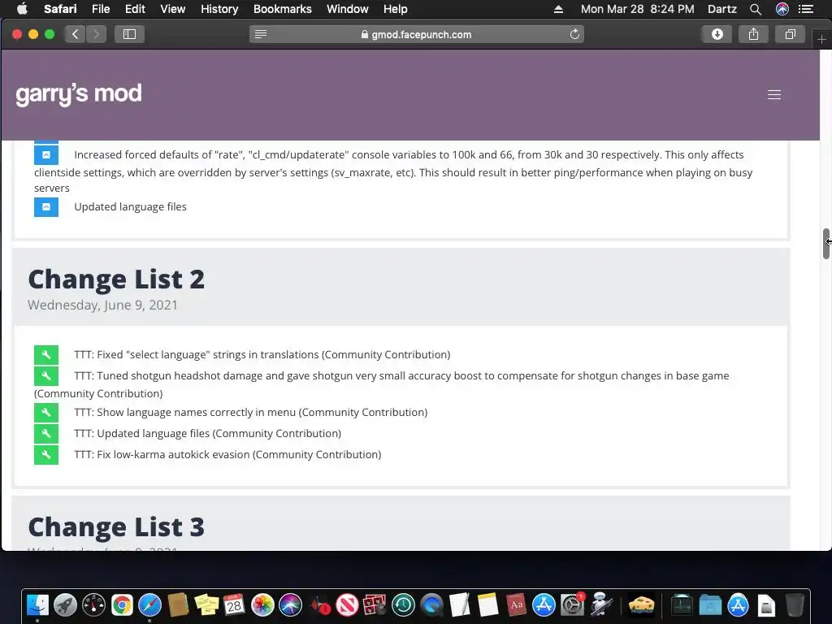Click the wrench icon beside 'Fix low-karma autokick evasion'

(x=46, y=455)
